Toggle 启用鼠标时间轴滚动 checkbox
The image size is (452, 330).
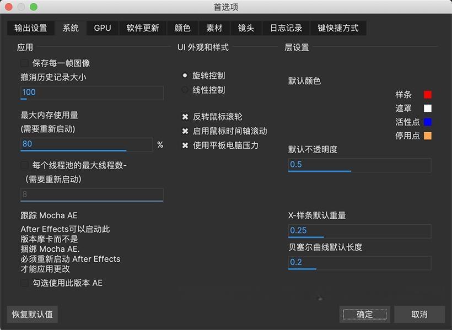185,131
